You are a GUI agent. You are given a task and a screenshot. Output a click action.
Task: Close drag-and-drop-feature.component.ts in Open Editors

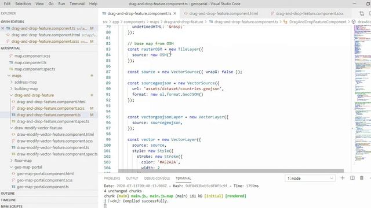click(x=3, y=28)
